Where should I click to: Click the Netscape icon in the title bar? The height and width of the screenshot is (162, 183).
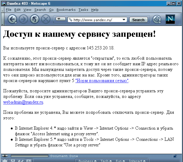pos(4,4)
